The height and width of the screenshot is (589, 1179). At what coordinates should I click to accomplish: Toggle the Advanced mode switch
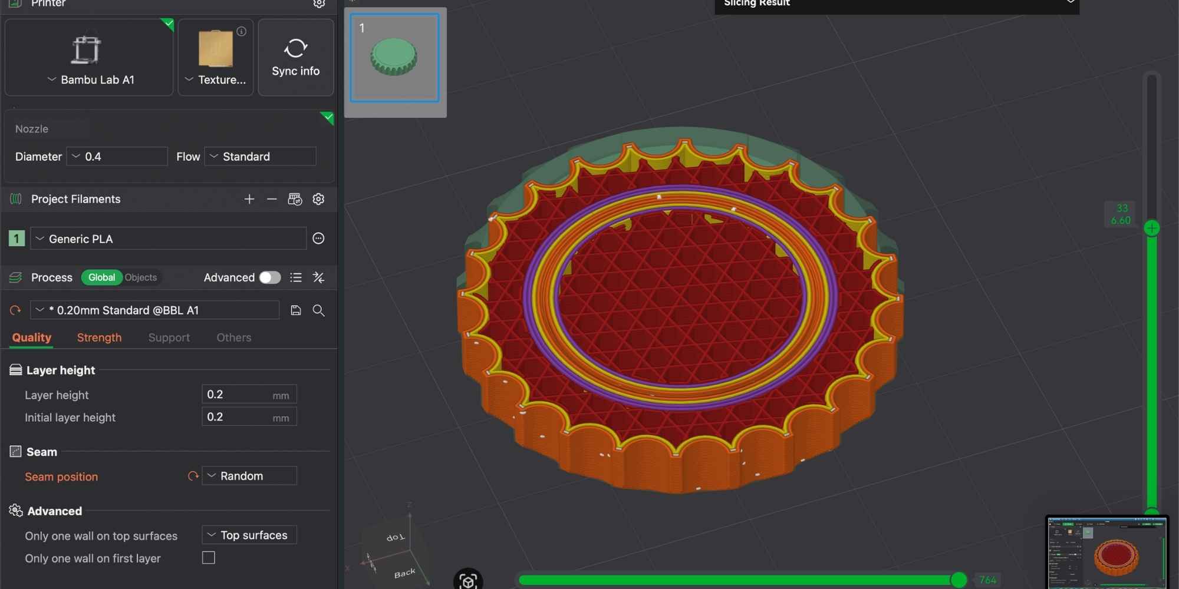pyautogui.click(x=270, y=277)
